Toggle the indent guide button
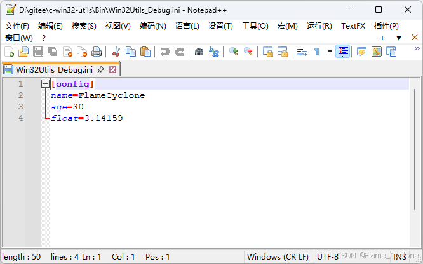The height and width of the screenshot is (264, 423). tap(343, 52)
